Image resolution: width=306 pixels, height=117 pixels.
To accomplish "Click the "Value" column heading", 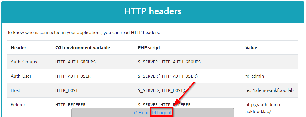I will tap(251, 47).
